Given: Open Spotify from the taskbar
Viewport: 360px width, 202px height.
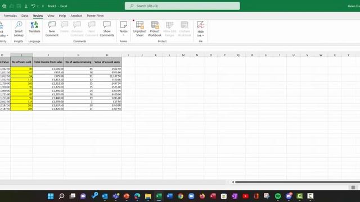Looking at the screenshot, I should [278, 196].
